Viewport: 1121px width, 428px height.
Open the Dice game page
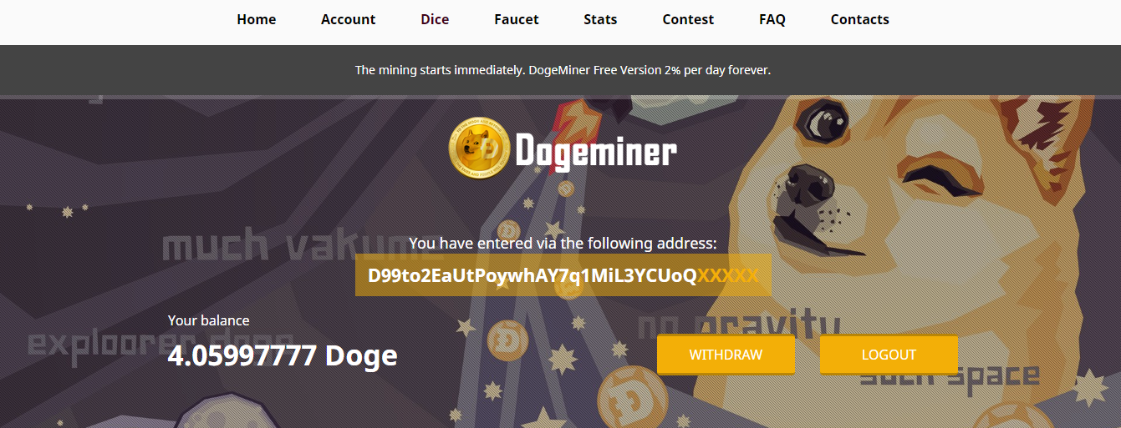(x=435, y=19)
